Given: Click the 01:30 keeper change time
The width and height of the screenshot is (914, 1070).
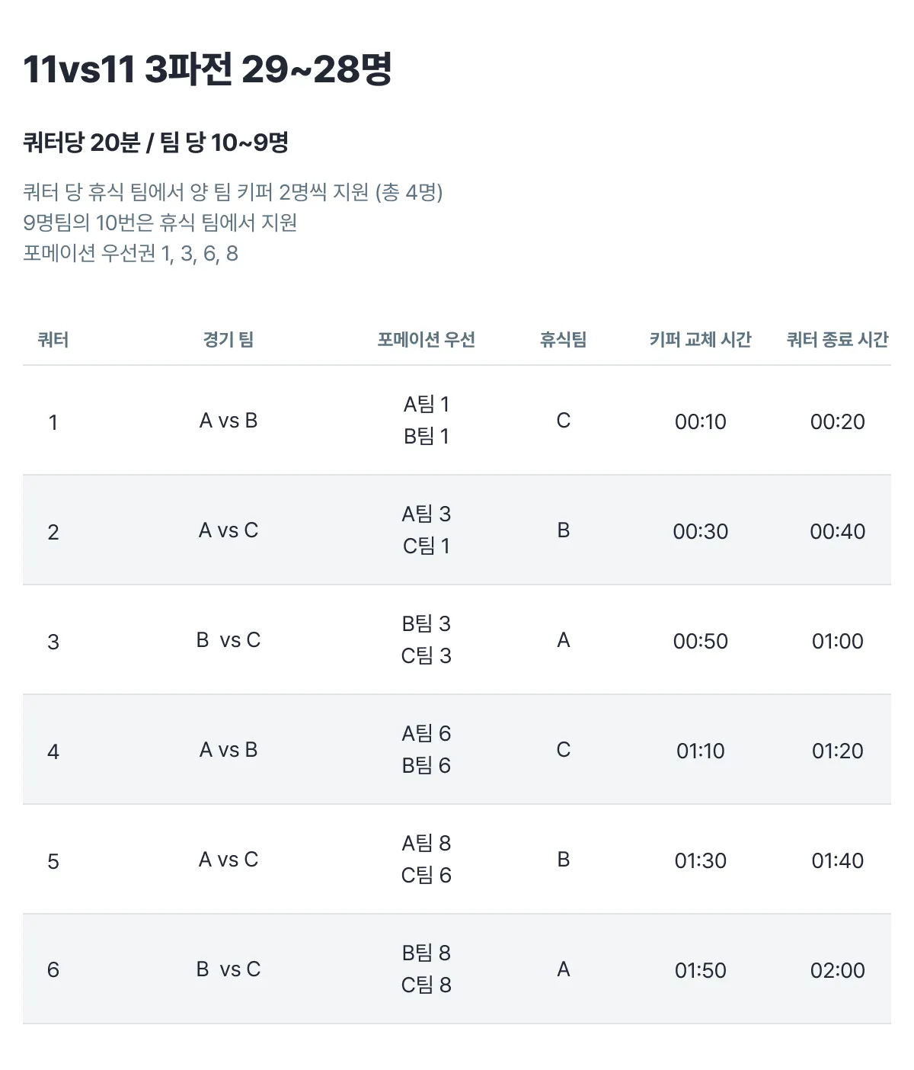Looking at the screenshot, I should pyautogui.click(x=700, y=860).
